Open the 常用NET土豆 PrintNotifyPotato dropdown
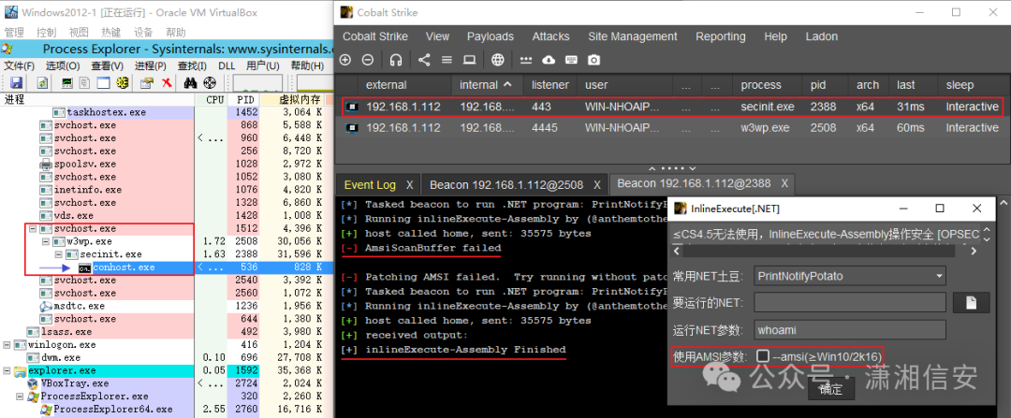1011x418 pixels. pos(850,276)
